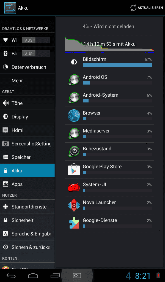Open the Google-Dienste puzzle piece icon

[74, 223]
